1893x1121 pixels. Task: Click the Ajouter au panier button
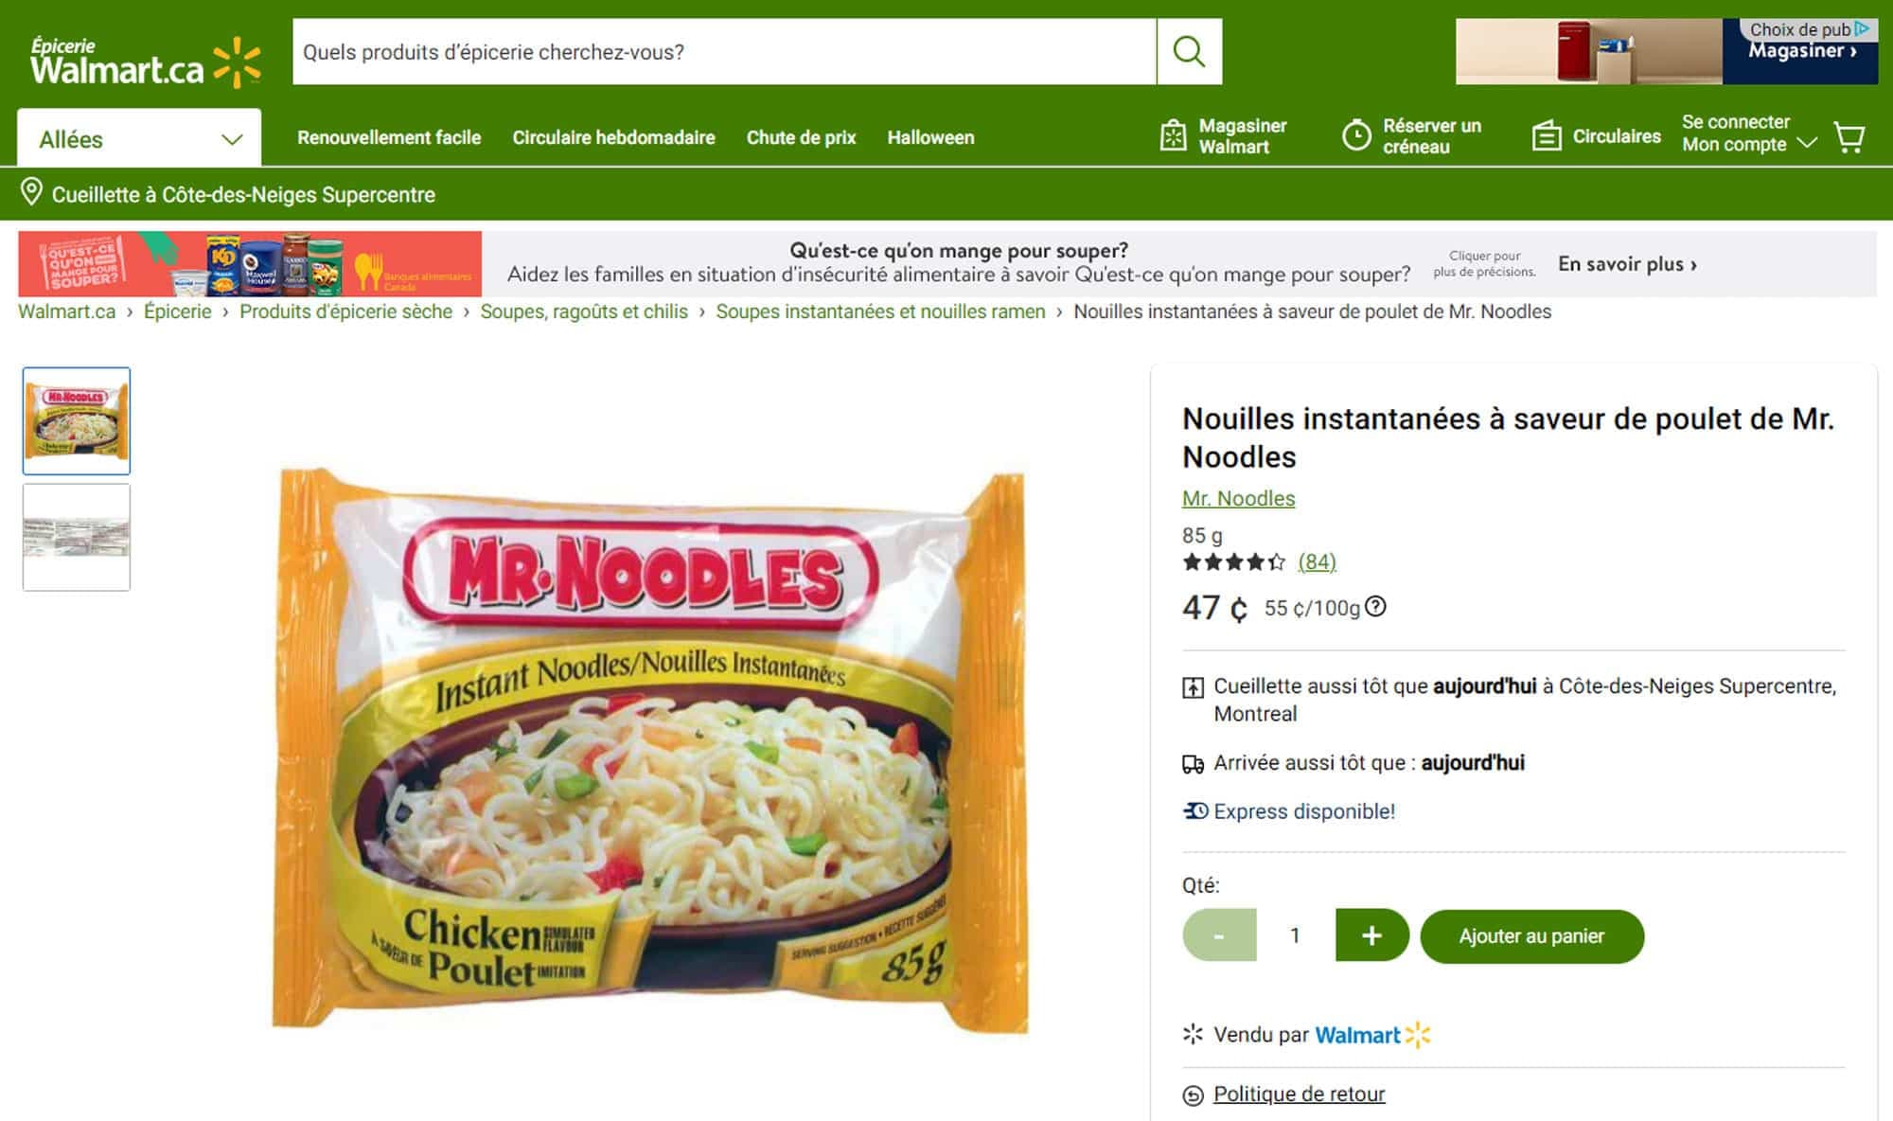[x=1531, y=936]
